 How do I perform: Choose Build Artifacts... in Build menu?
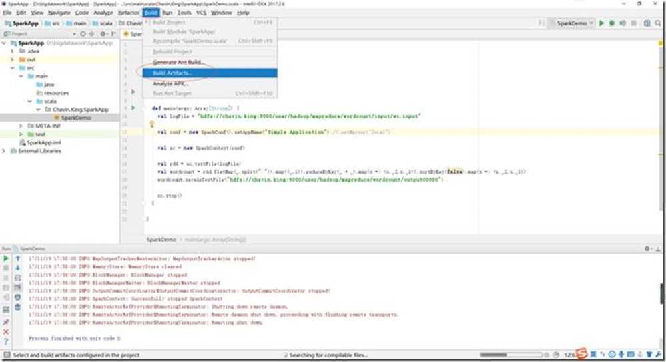pyautogui.click(x=210, y=73)
